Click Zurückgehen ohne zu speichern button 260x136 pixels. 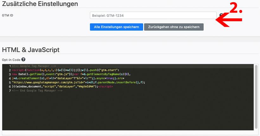click(174, 27)
